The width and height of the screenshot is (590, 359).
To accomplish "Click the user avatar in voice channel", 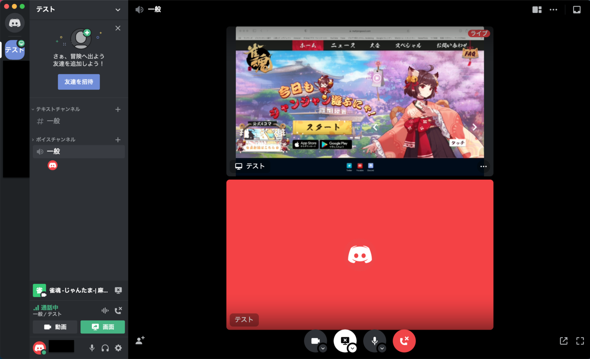I will point(53,165).
